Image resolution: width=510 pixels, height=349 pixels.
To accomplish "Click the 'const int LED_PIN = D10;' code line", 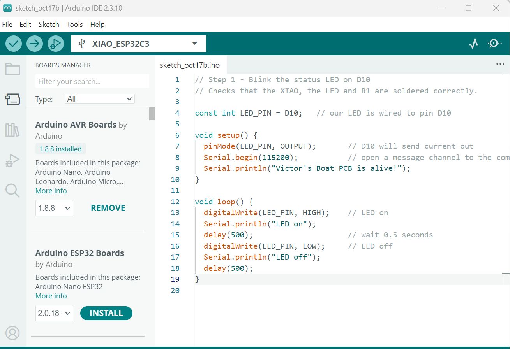I will (x=249, y=113).
